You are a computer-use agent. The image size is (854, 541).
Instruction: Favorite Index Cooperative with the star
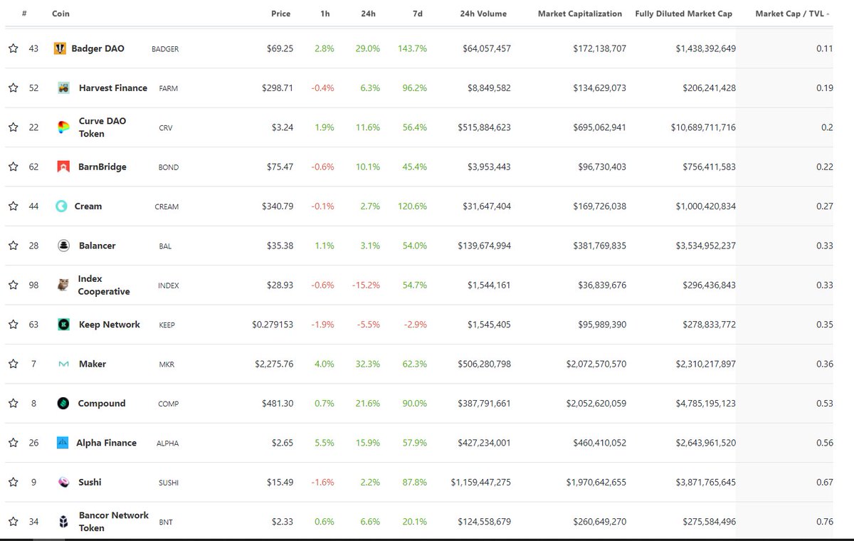tap(13, 285)
